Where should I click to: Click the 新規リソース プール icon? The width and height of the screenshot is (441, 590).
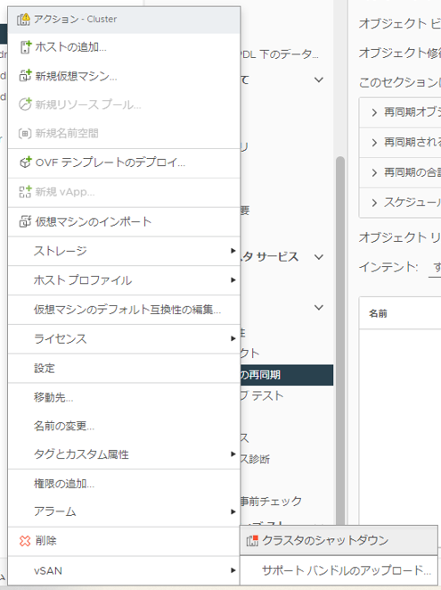[x=25, y=104]
